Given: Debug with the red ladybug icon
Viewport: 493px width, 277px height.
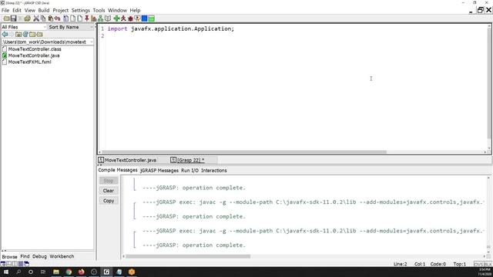Looking at the screenshot, I should tap(130, 18).
